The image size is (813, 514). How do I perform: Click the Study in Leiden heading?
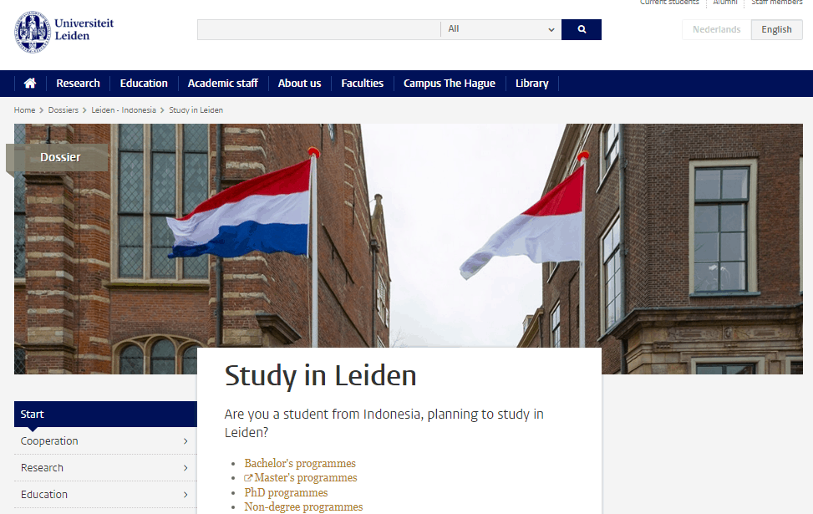point(320,375)
